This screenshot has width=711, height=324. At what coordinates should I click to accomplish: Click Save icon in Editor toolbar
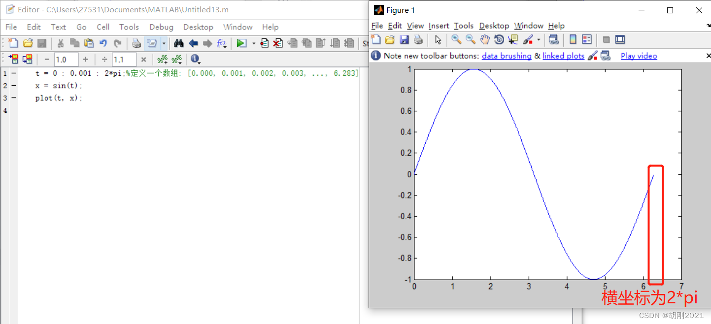coord(42,43)
